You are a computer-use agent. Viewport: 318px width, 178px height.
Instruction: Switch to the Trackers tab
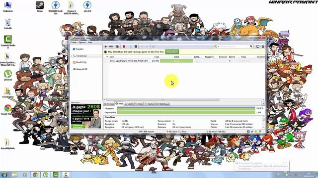point(150,104)
